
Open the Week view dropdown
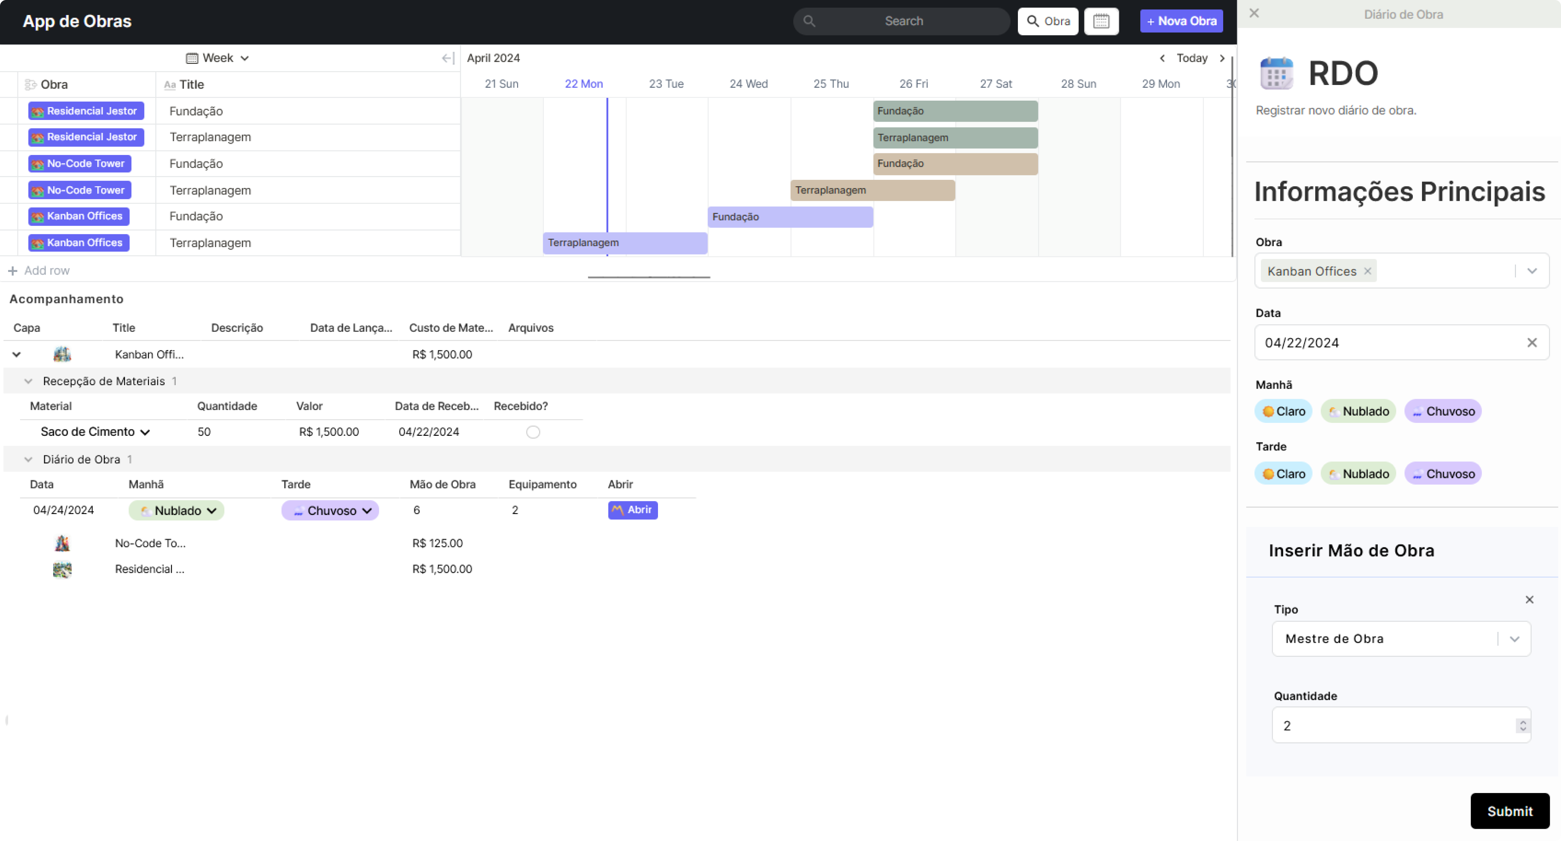click(x=218, y=58)
